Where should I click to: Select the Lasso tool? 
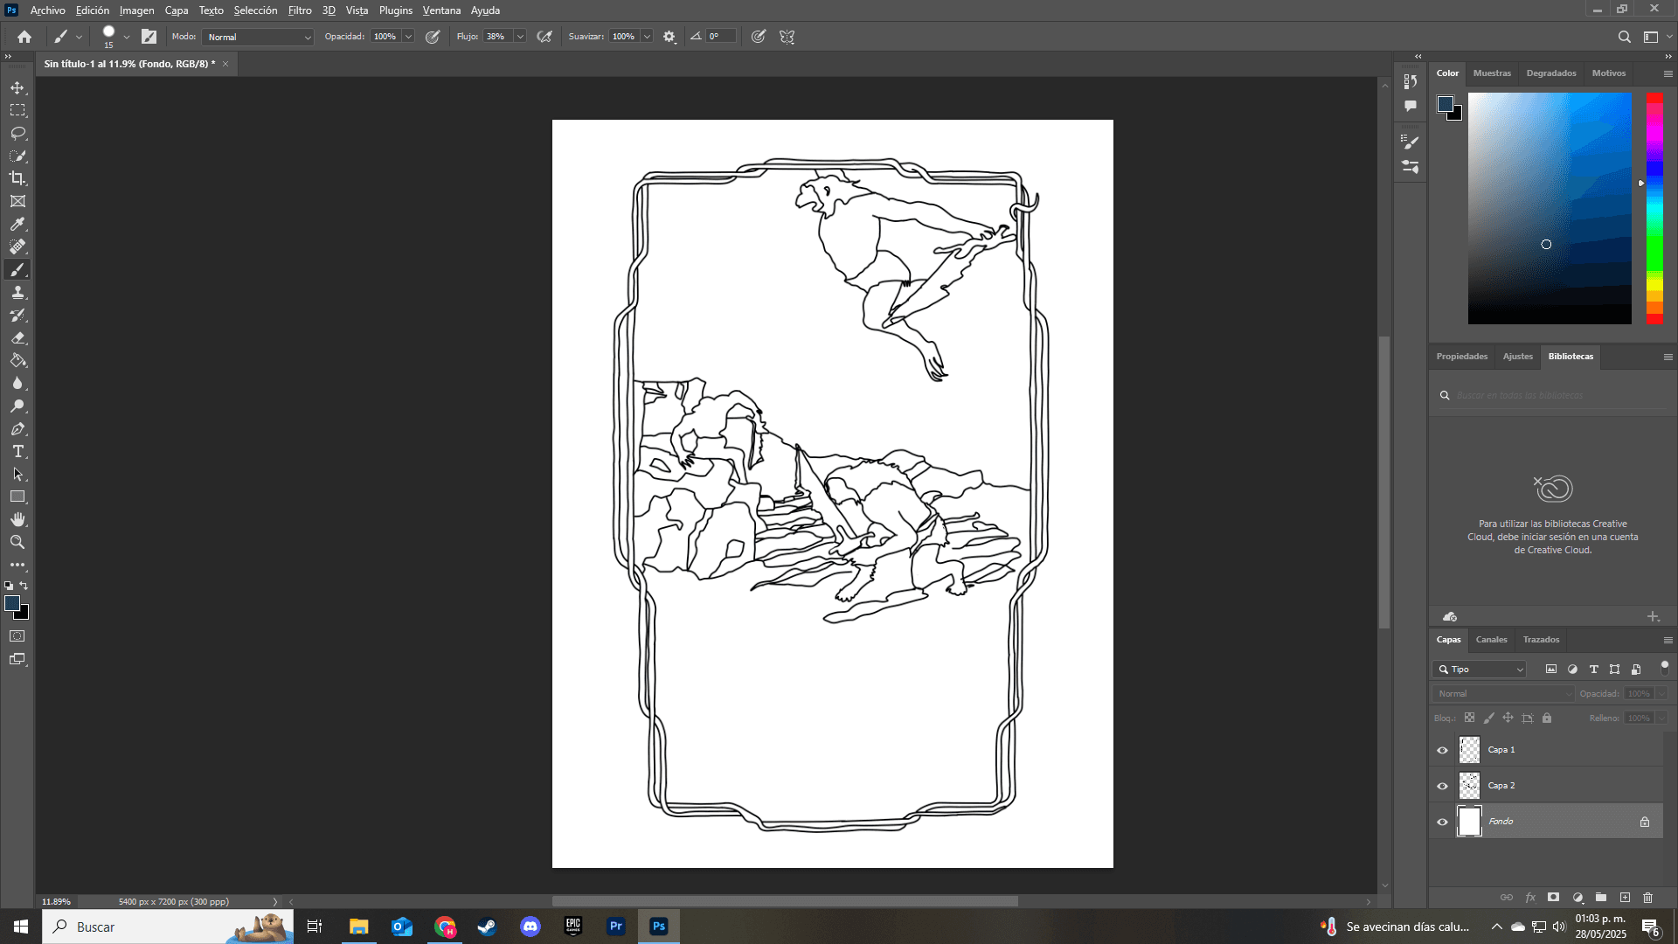pyautogui.click(x=17, y=133)
